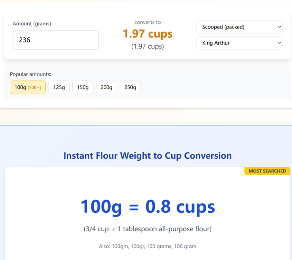Pick the 150g quick amount button
Image resolution: width=292 pixels, height=260 pixels.
(x=82, y=87)
